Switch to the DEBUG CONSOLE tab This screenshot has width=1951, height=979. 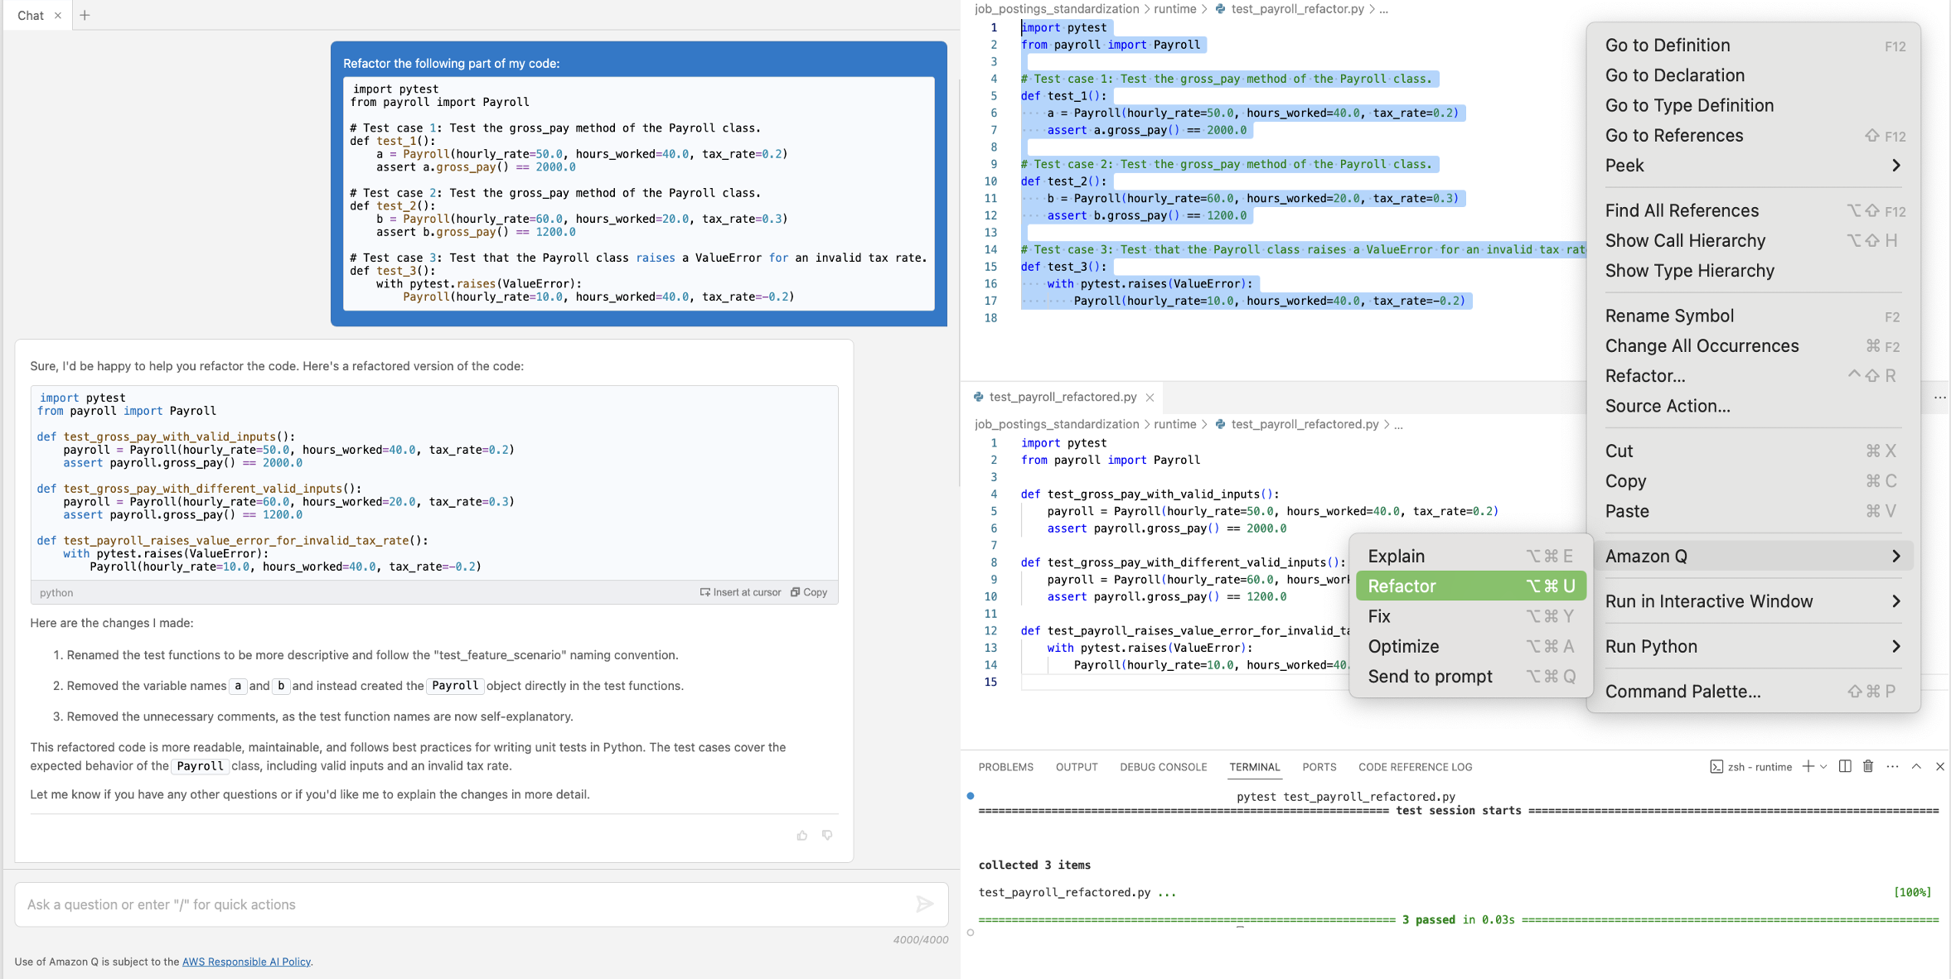point(1164,766)
